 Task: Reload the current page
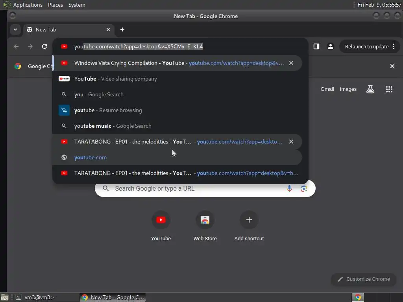coord(44,46)
